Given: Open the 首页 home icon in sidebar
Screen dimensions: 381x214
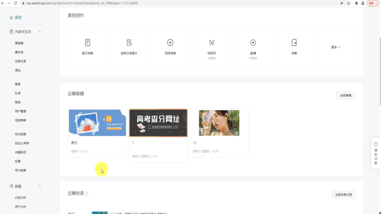Looking at the screenshot, I should (11, 18).
